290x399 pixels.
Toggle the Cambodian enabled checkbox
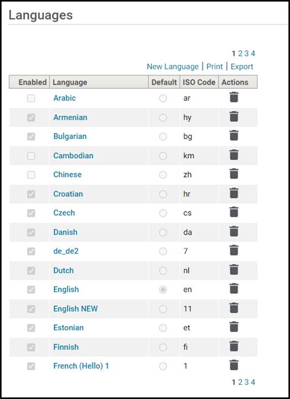(31, 156)
